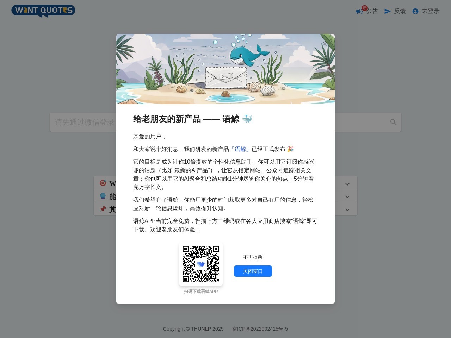Click the user account avatar icon
451x338 pixels.
[415, 11]
